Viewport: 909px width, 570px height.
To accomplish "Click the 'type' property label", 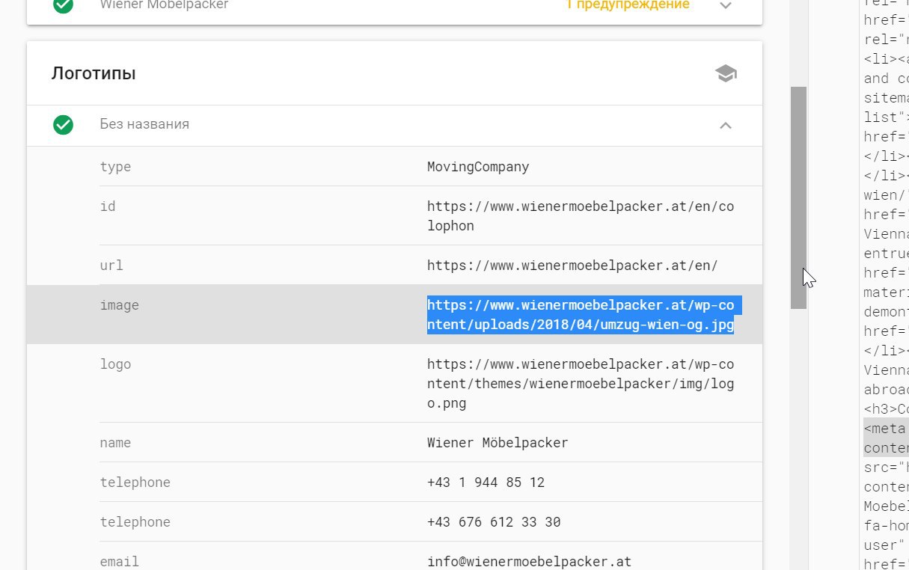I will [x=115, y=167].
